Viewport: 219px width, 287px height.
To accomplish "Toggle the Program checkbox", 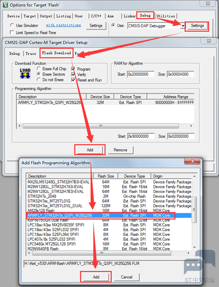I will pyautogui.click(x=73, y=69).
